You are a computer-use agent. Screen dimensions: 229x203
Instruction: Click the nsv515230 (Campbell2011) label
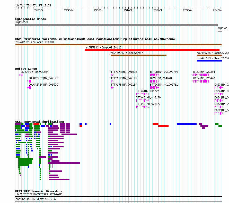(x=103, y=47)
